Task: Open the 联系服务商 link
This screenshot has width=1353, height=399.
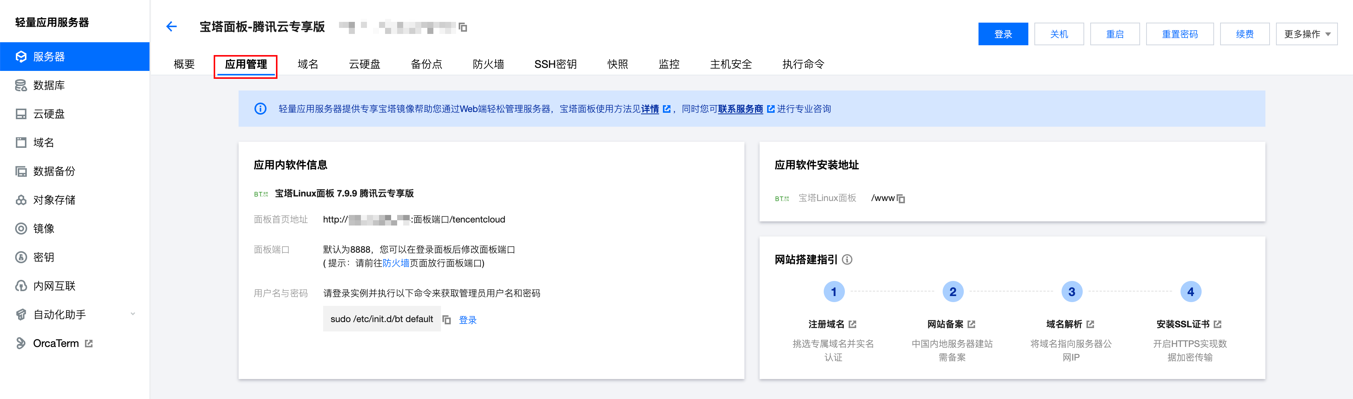Action: click(741, 109)
